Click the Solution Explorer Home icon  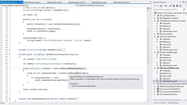click(161, 6)
